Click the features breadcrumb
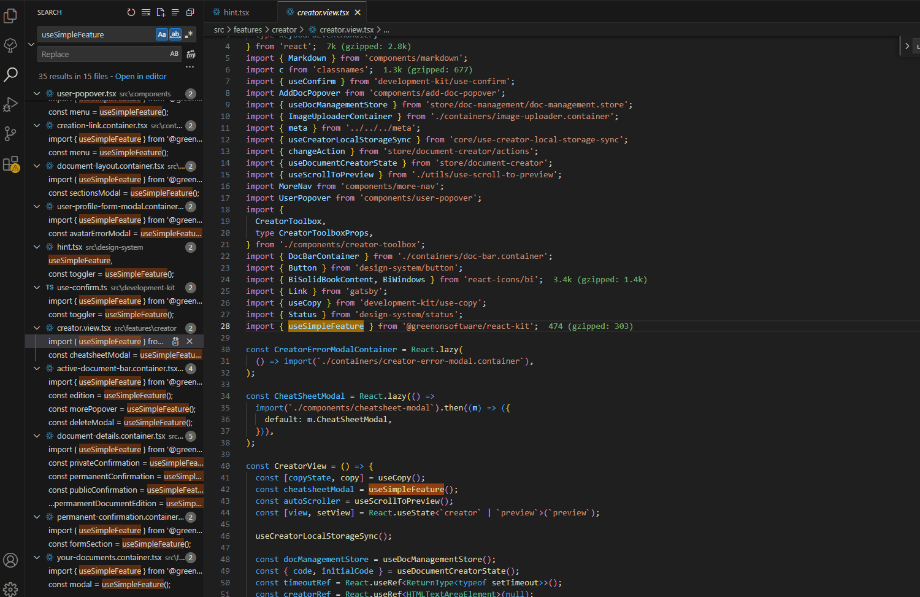This screenshot has width=920, height=597. (248, 29)
